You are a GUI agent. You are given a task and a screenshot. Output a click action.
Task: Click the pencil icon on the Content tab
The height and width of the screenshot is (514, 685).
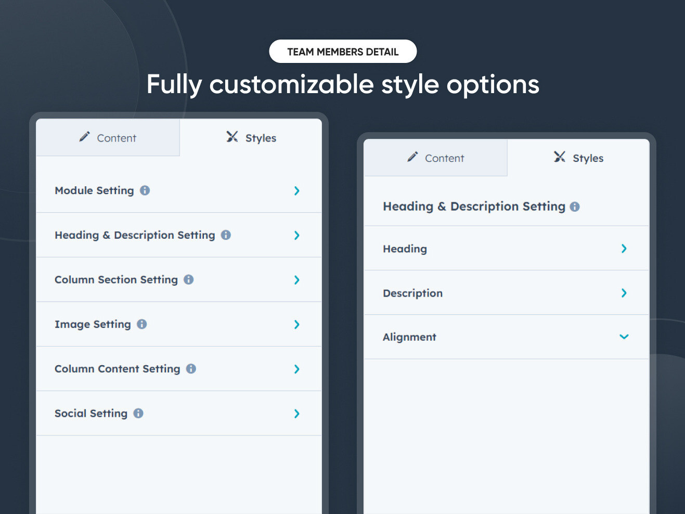pos(84,137)
